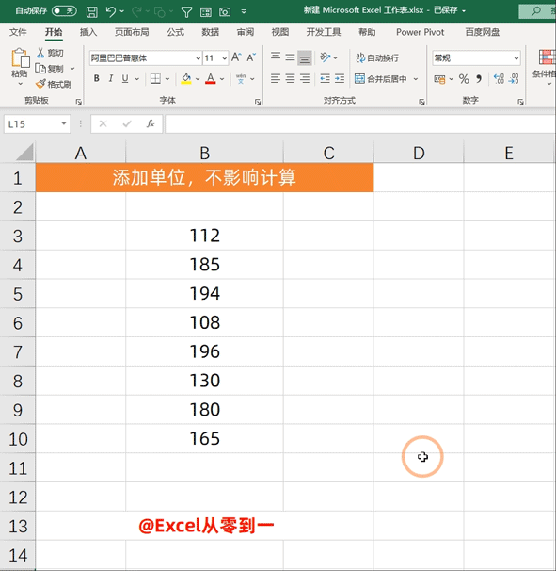Decrease font size with smaller A icon
Viewport: 556px width, 571px height.
point(251,57)
